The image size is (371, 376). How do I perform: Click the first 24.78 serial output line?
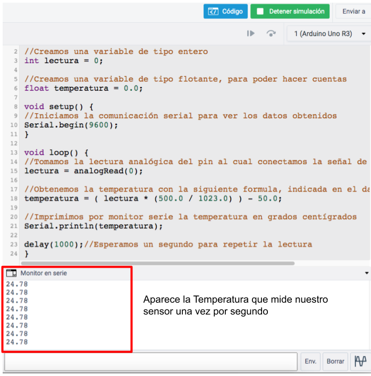click(x=17, y=284)
